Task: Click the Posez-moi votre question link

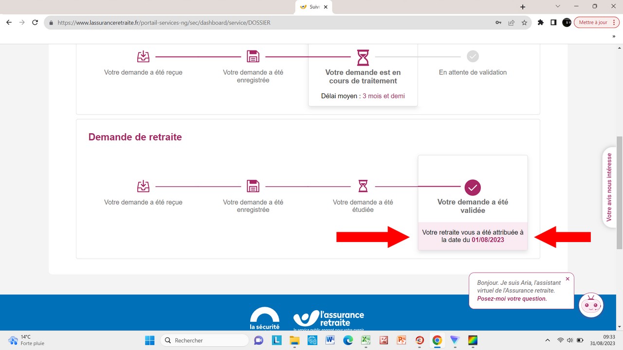Action: [x=512, y=298]
